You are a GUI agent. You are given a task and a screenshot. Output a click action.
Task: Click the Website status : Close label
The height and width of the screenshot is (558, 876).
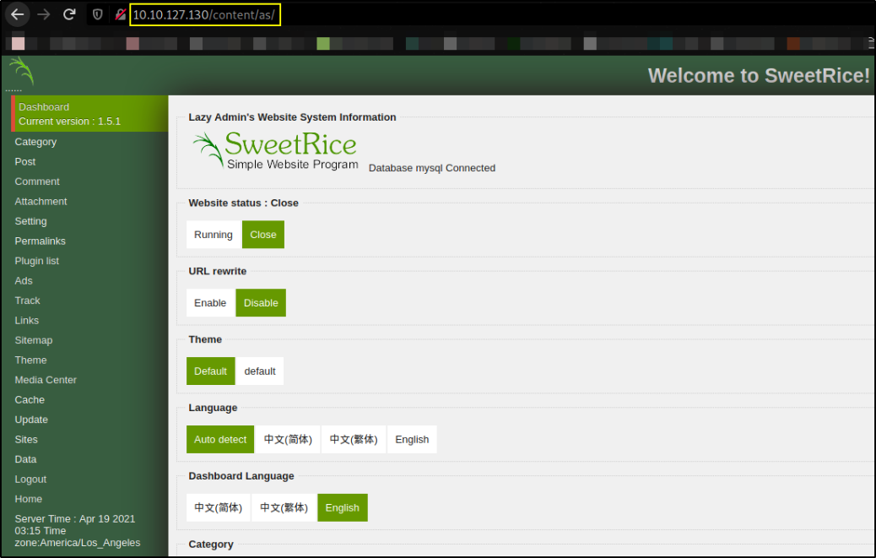point(244,203)
